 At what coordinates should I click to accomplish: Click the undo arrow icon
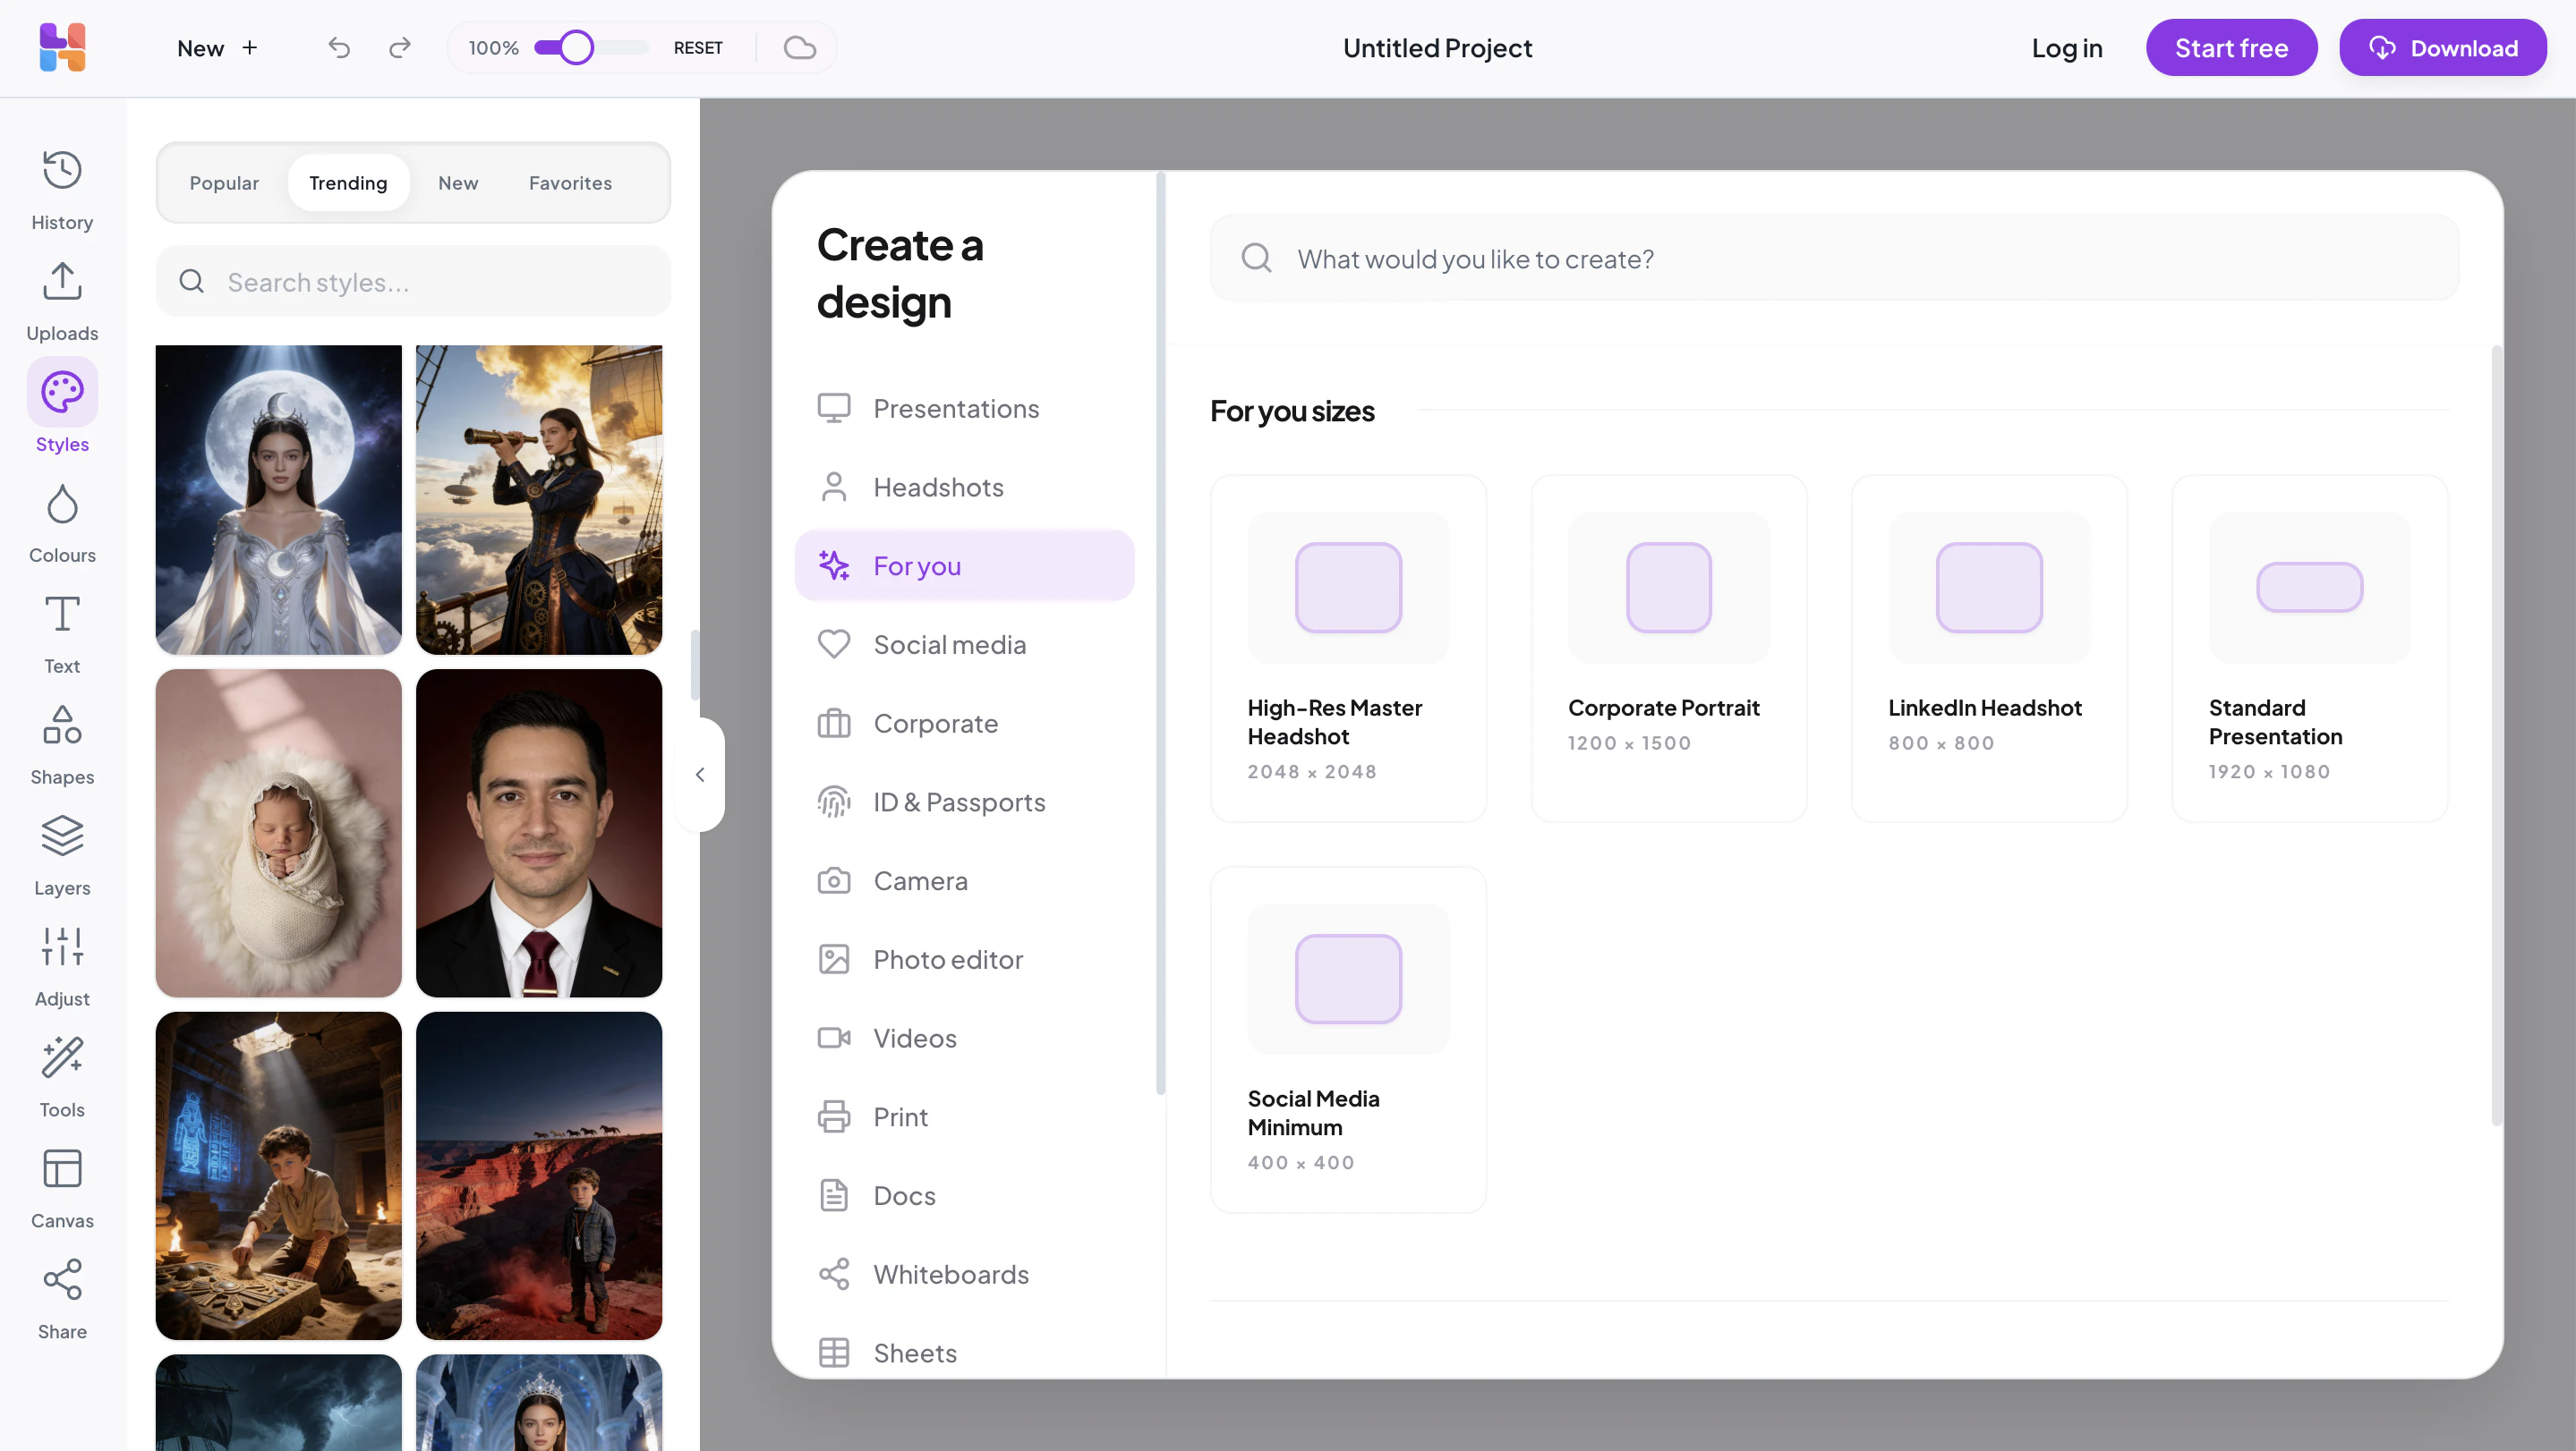click(339, 48)
